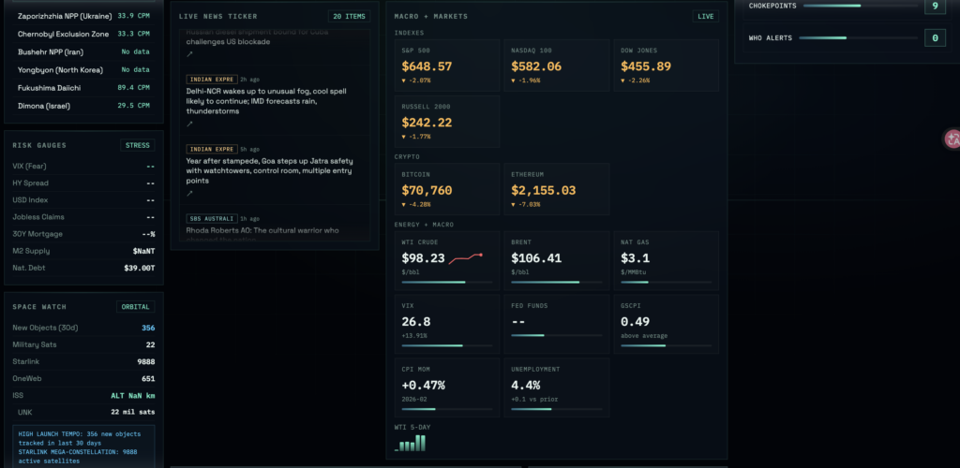Open external link arrow under Goa Jatra article
The height and width of the screenshot is (468, 960).
tap(189, 194)
